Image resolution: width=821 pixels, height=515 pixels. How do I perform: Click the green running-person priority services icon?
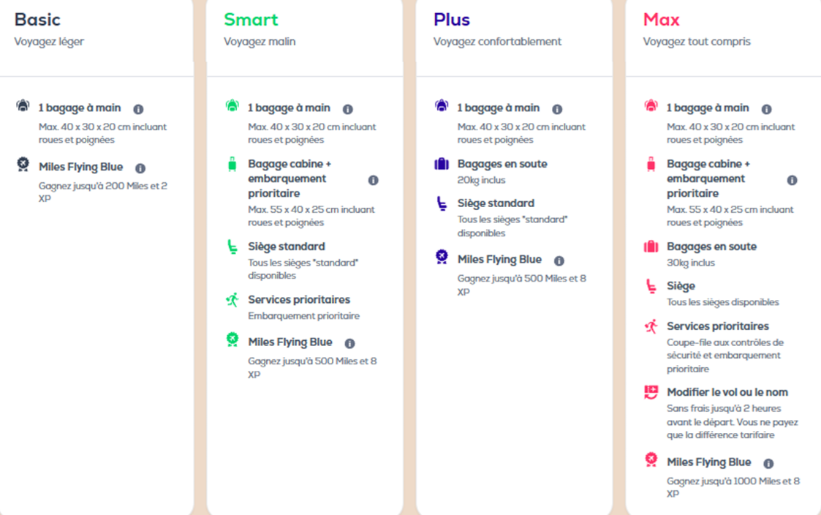coord(232,300)
